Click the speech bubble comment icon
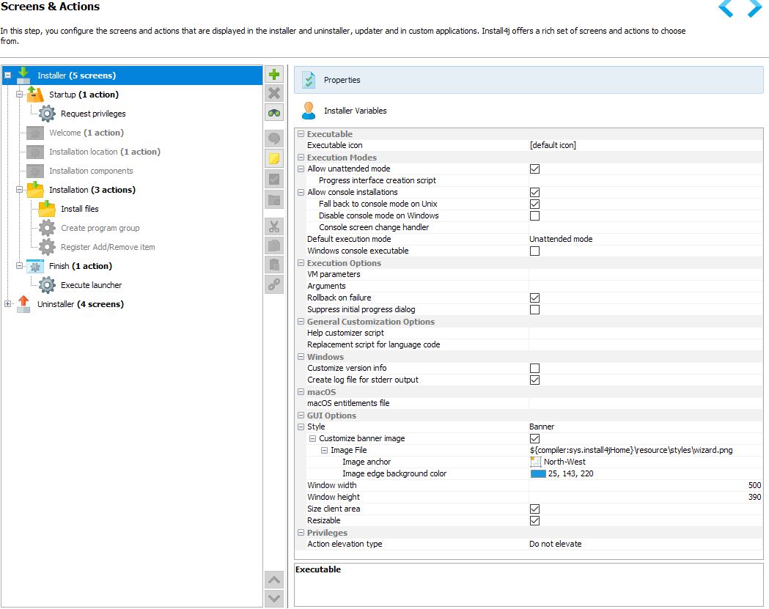The image size is (769, 609). (x=274, y=139)
